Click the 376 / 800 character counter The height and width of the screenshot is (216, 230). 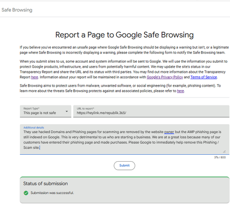click(220, 158)
